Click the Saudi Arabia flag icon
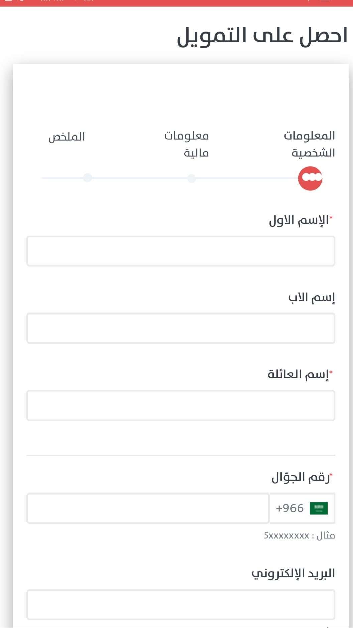 (319, 508)
